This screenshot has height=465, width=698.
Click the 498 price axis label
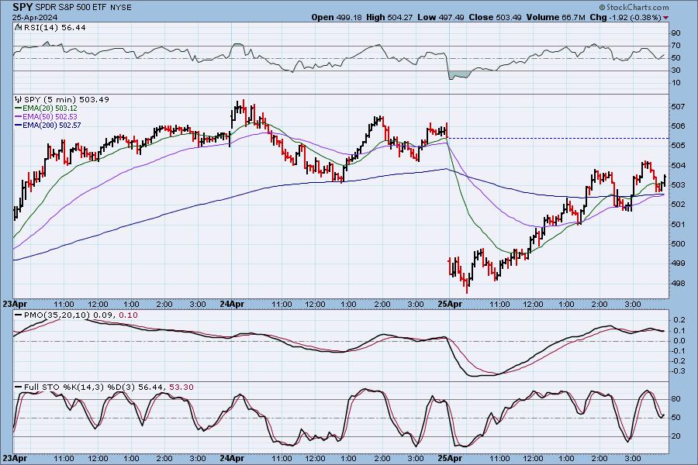pyautogui.click(x=678, y=284)
